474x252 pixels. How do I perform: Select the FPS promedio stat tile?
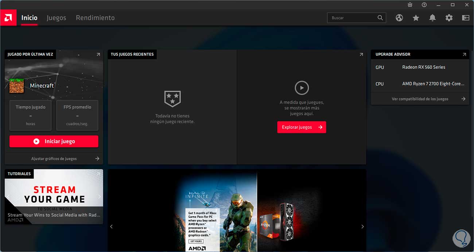point(77,115)
